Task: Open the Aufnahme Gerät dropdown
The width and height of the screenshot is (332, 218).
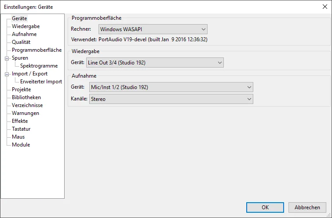Action: (x=171, y=87)
